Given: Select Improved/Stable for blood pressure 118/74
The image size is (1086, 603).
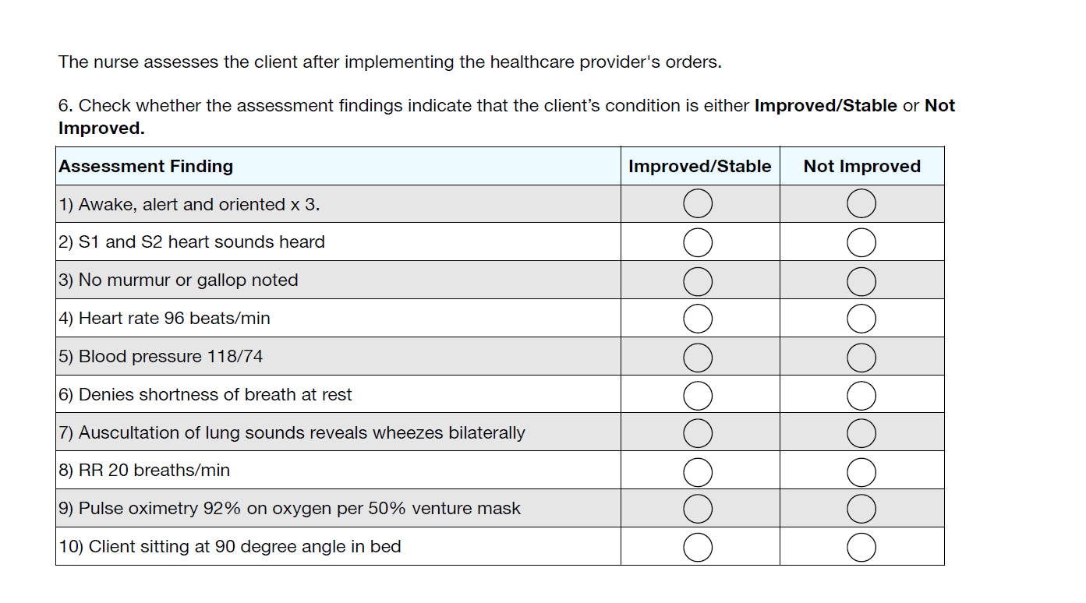Looking at the screenshot, I should 698,357.
